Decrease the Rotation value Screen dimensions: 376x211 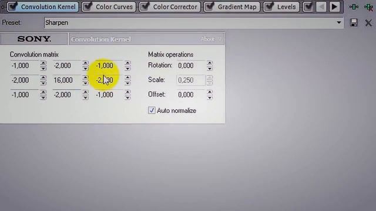pos(210,68)
